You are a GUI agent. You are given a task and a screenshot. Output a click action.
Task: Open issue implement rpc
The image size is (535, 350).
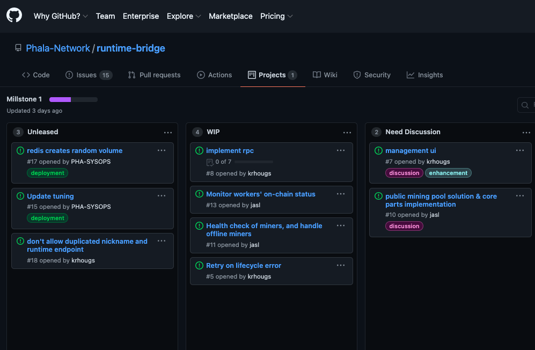[230, 151]
